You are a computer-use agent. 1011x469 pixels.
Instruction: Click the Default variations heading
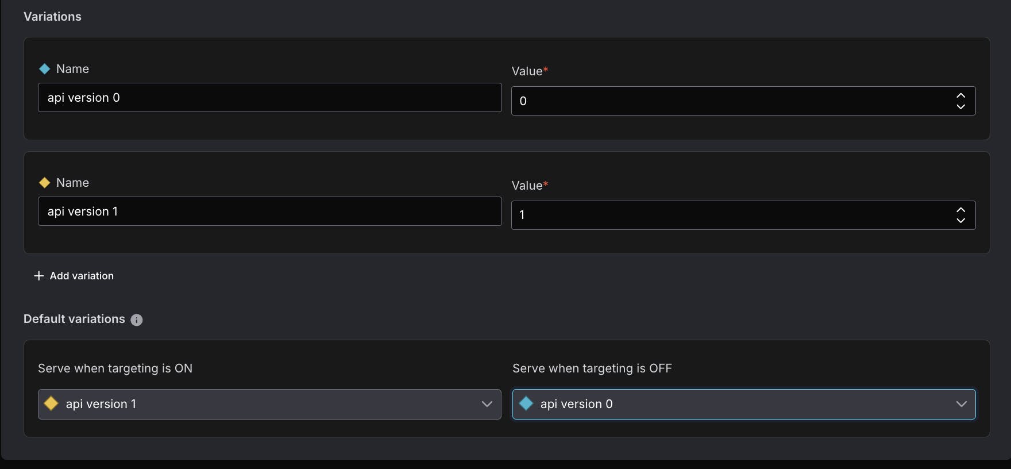[74, 319]
